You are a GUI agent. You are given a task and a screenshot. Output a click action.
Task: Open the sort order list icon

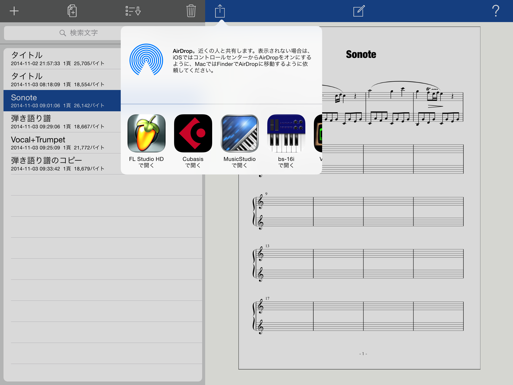(x=133, y=11)
